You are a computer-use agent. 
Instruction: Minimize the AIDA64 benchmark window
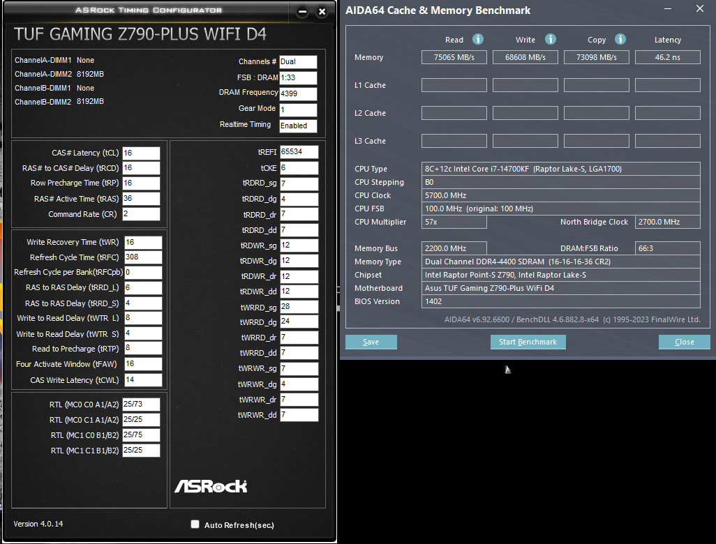(668, 9)
